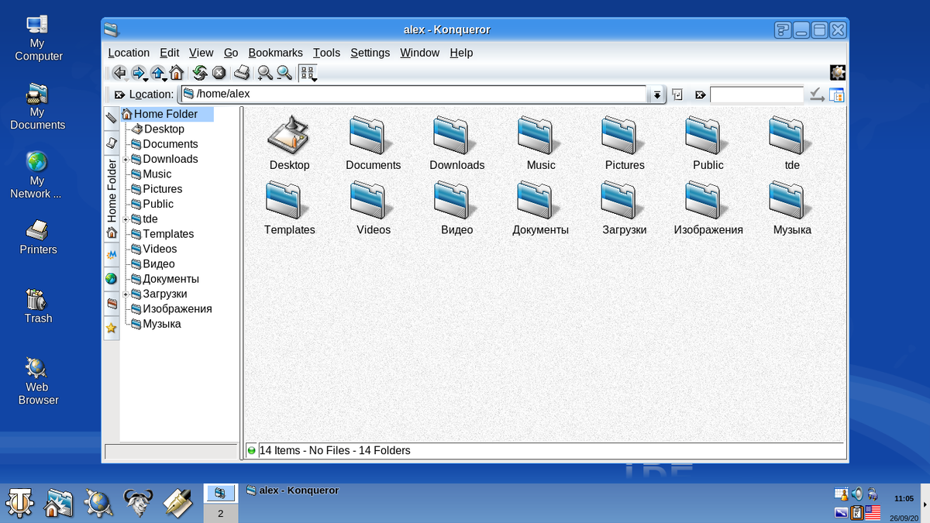This screenshot has width=930, height=523.
Task: Open Trash on the desktop
Action: (37, 305)
